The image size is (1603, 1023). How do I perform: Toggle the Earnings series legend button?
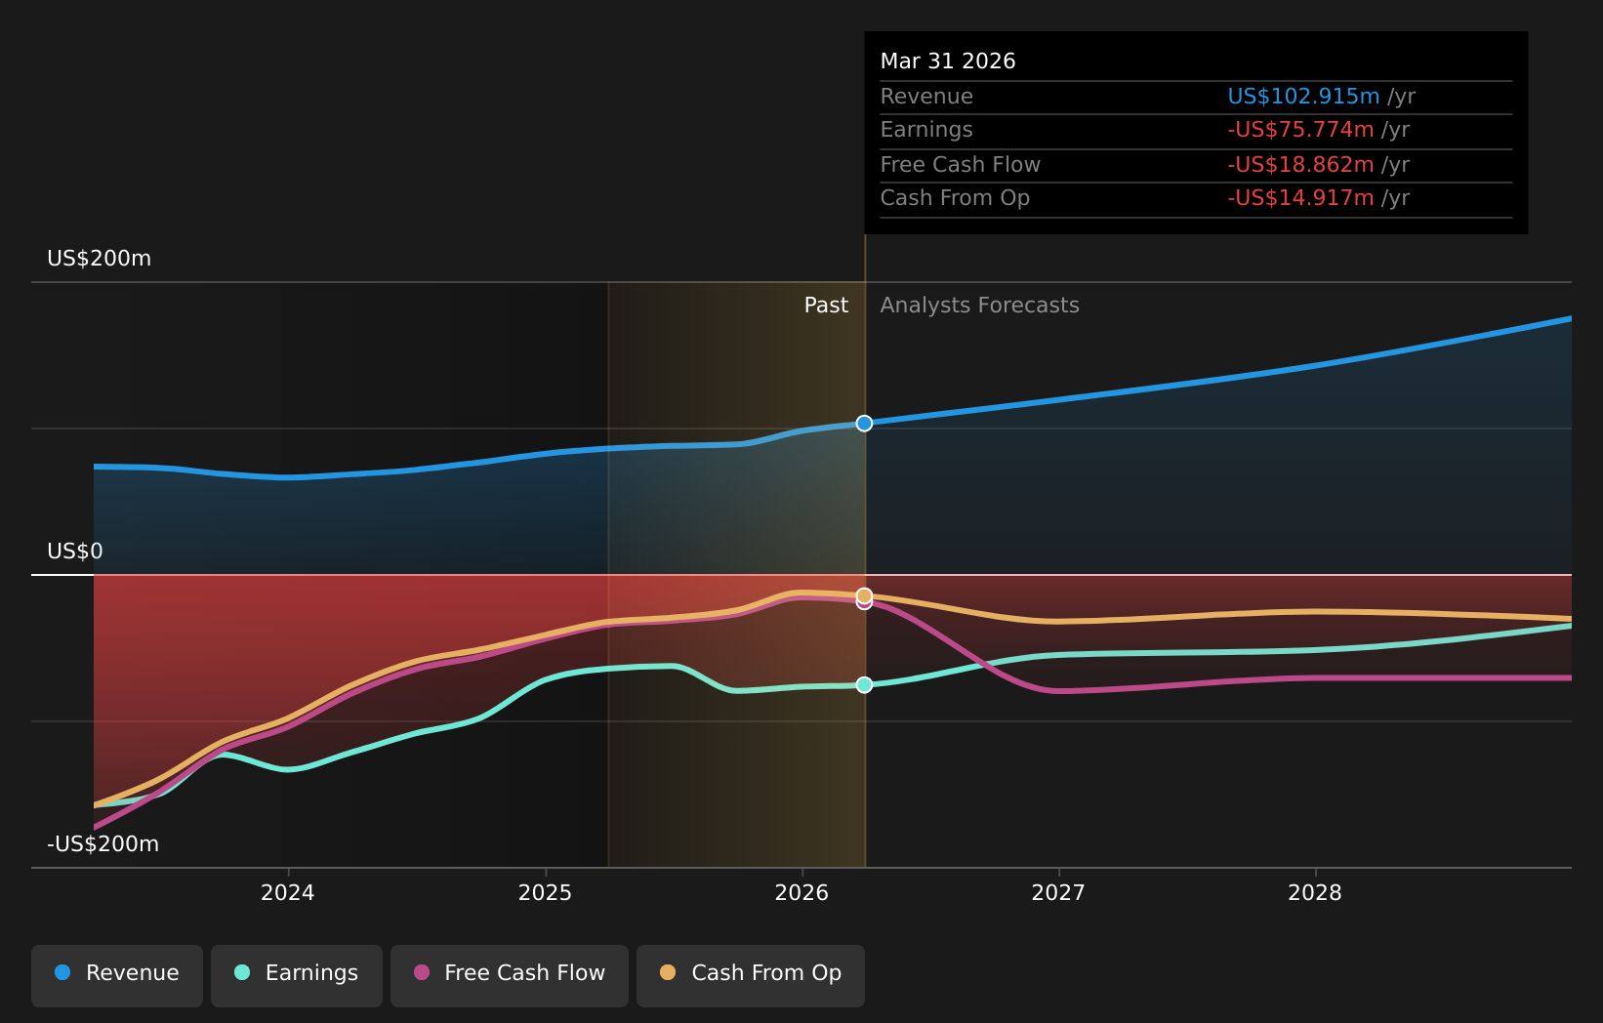(x=297, y=975)
